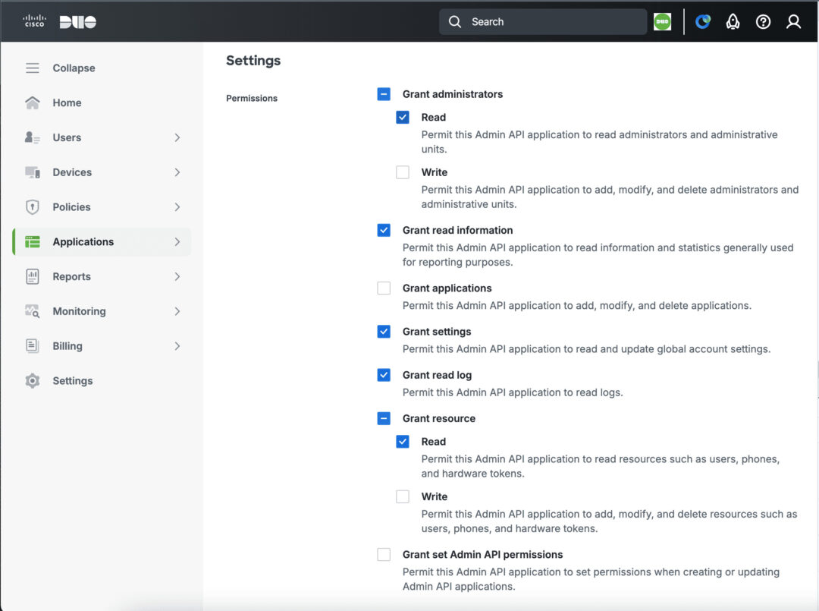The image size is (819, 611).
Task: Focus the Search input field
Action: coord(543,21)
